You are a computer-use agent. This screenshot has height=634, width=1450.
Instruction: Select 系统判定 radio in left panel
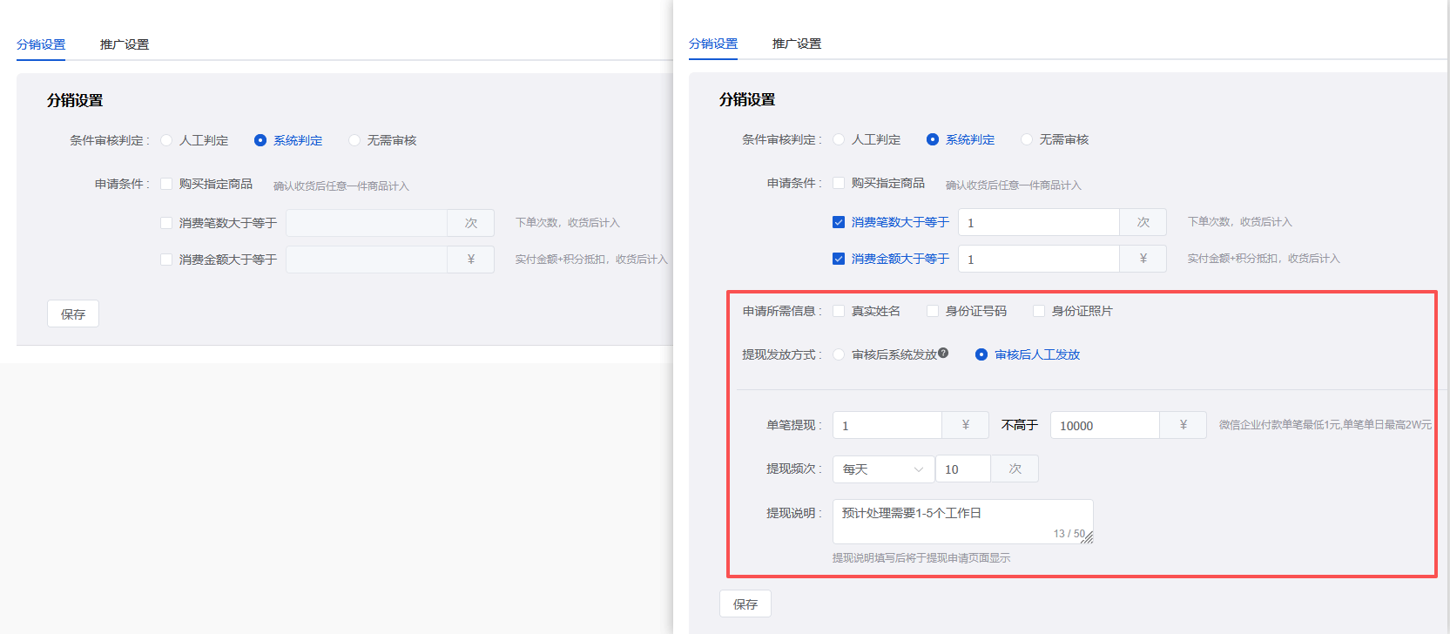260,140
